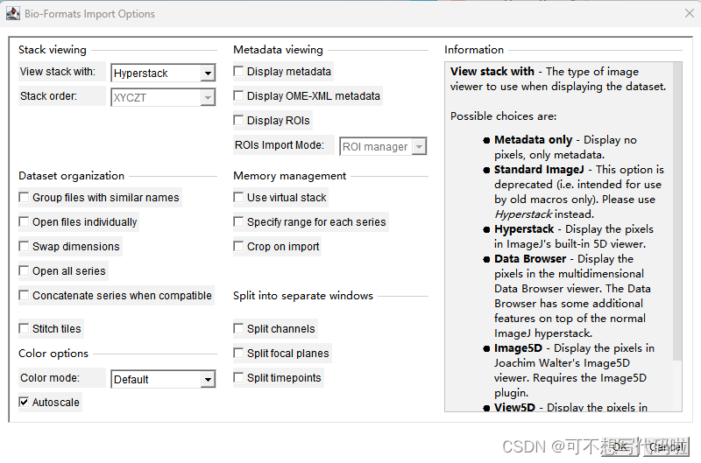This screenshot has width=701, height=463.
Task: Check Open files individually
Action: [24, 221]
